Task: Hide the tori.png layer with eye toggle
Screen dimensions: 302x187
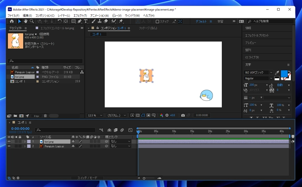Action: tap(9, 142)
